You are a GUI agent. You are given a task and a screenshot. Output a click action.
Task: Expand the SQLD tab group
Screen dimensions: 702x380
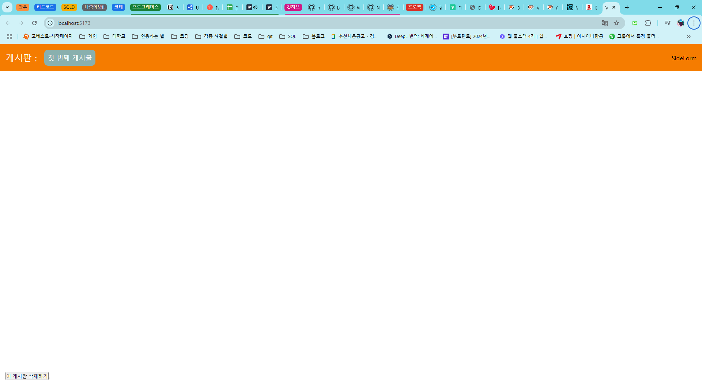69,7
